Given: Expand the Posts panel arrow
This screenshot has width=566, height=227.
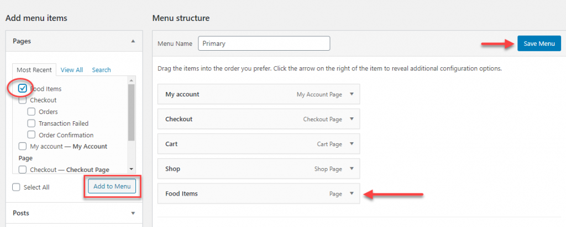Looking at the screenshot, I should click(133, 213).
